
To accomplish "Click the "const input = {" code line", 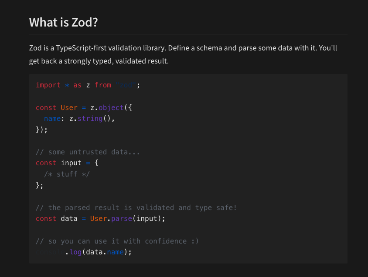I will pos(67,163).
